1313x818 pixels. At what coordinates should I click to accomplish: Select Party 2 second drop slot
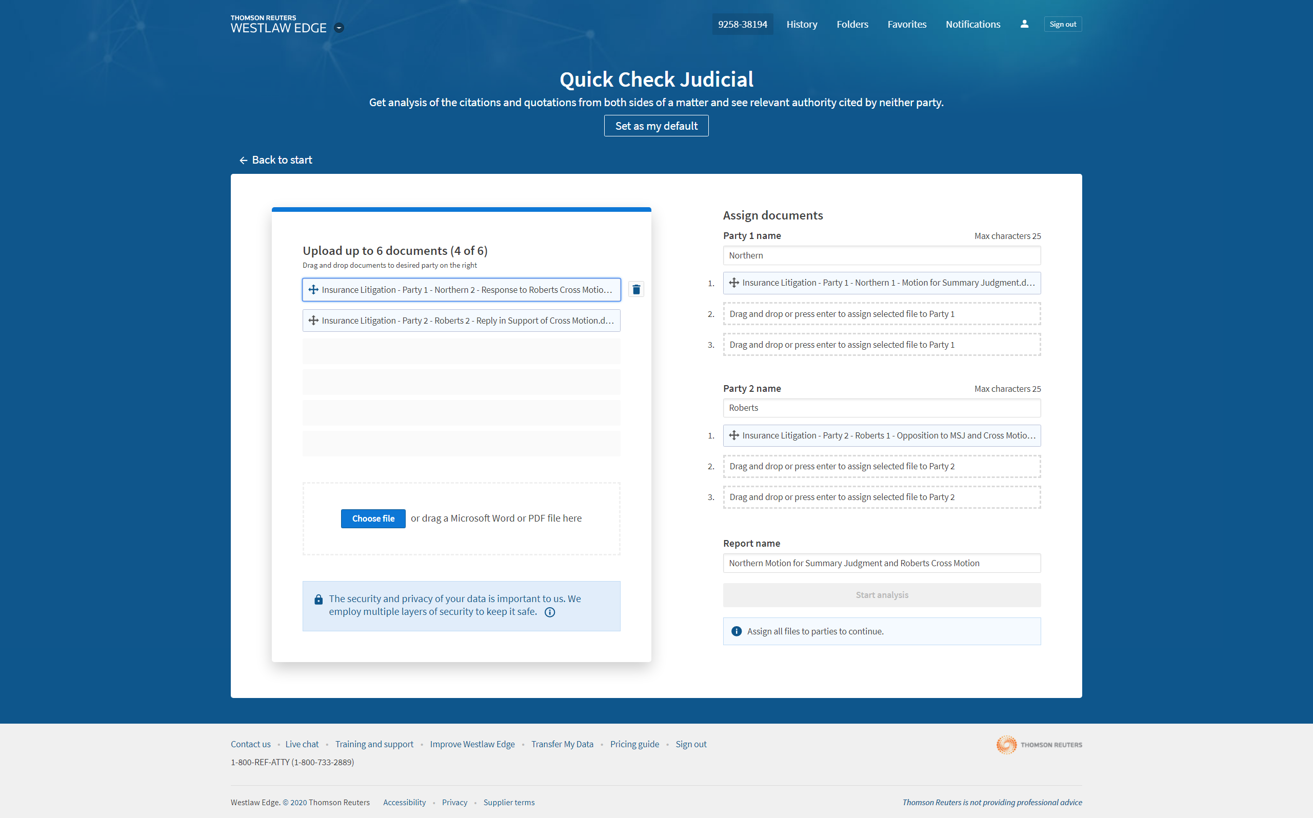pyautogui.click(x=882, y=466)
